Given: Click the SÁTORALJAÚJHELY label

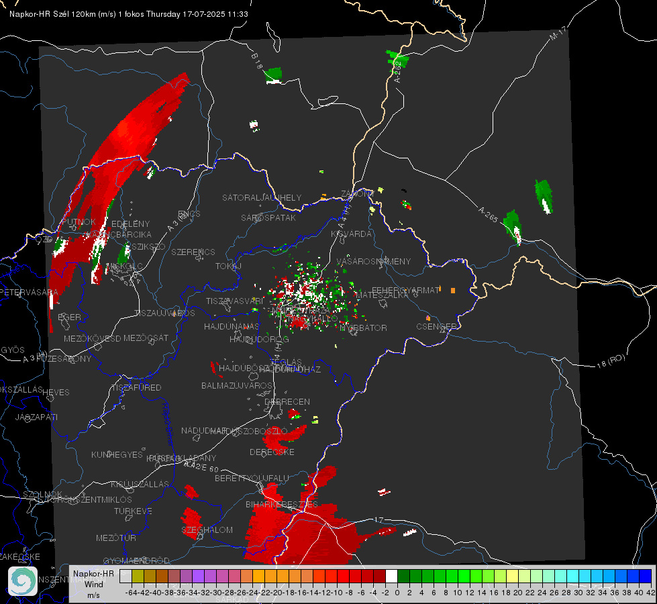Looking at the screenshot, I should pyautogui.click(x=262, y=197).
